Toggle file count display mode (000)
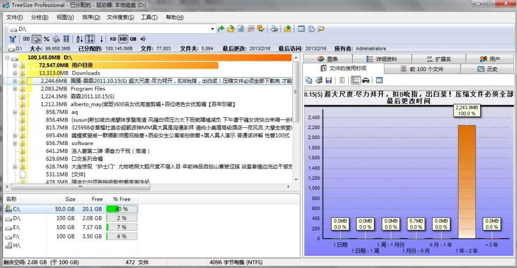517x268 pixels. tap(26, 39)
